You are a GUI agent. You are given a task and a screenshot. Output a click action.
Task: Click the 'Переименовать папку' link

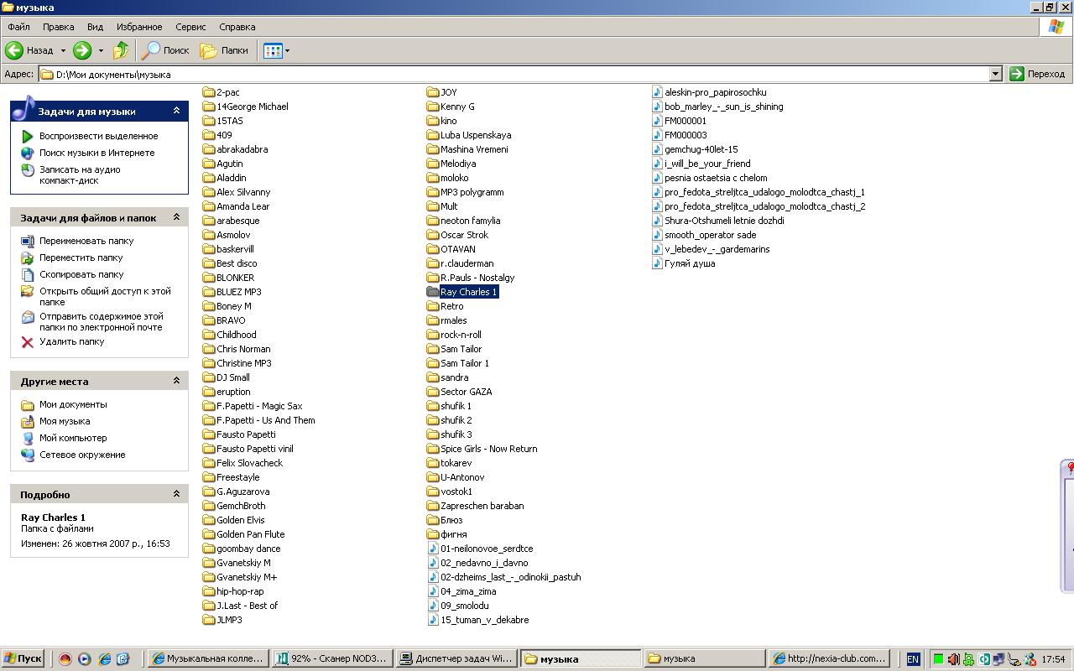(86, 241)
